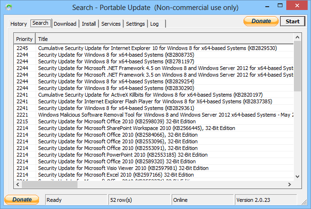Screen dimensions: 311x209
Task: Click the priority value 2245 cell
Action: (22, 48)
